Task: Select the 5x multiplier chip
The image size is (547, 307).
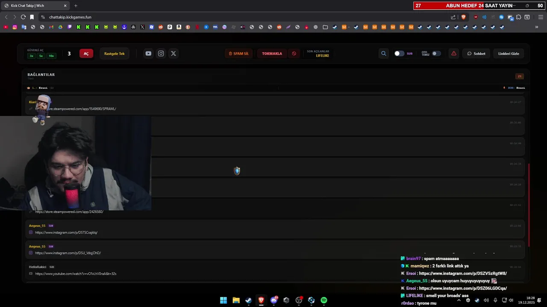Action: click(41, 56)
